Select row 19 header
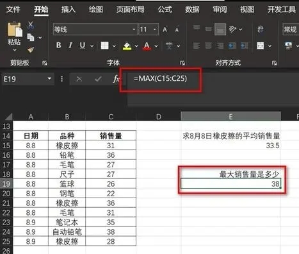 [6, 184]
